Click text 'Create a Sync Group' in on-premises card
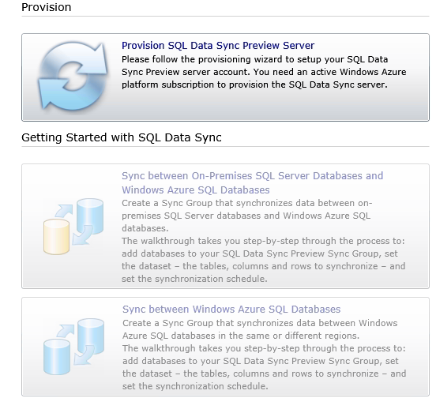The height and width of the screenshot is (398, 436). click(x=167, y=203)
